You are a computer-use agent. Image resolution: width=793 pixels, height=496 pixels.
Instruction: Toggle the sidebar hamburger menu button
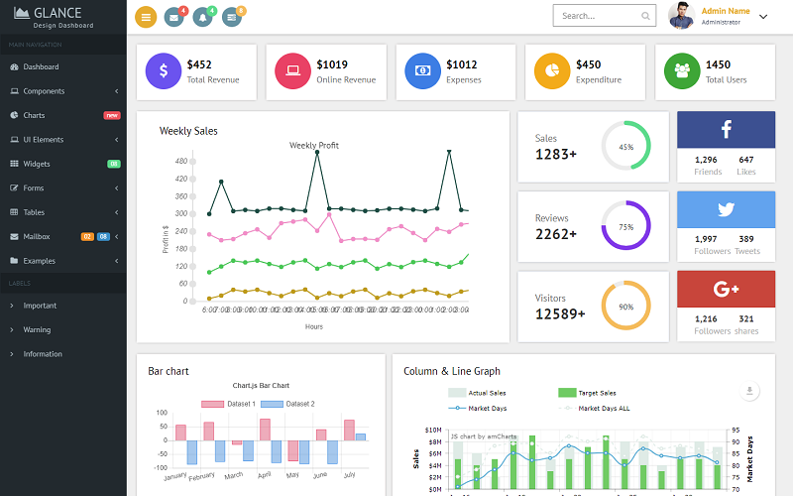[146, 17]
